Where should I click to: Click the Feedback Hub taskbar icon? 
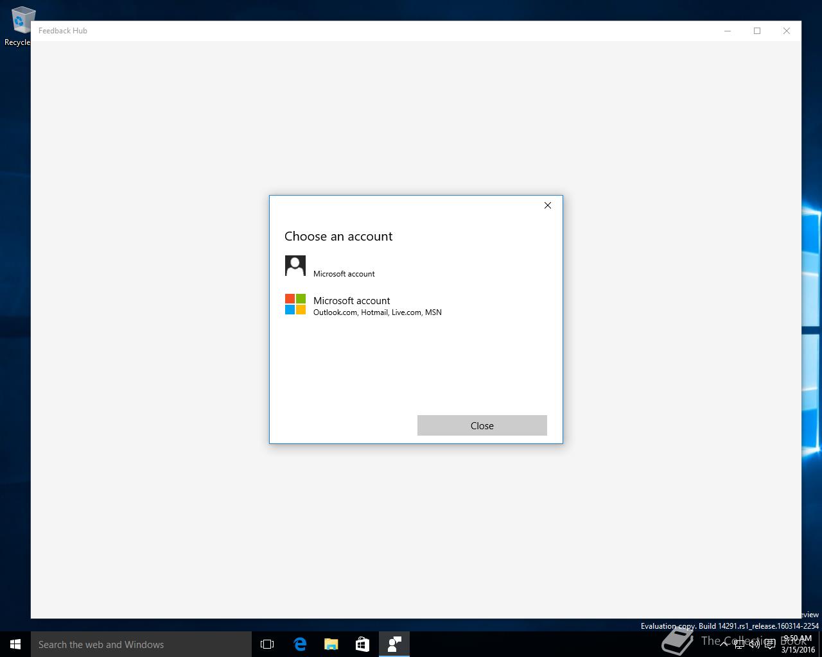[394, 644]
